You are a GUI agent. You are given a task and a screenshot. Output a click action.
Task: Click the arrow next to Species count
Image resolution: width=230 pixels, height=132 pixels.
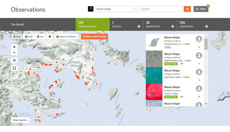coord(139,26)
